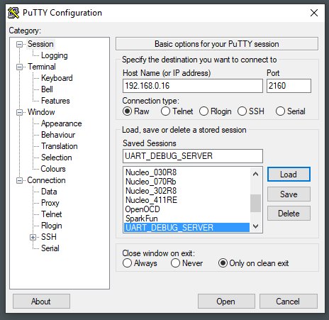Open the Data category under Connection
This screenshot has height=320, width=329.
coord(49,192)
